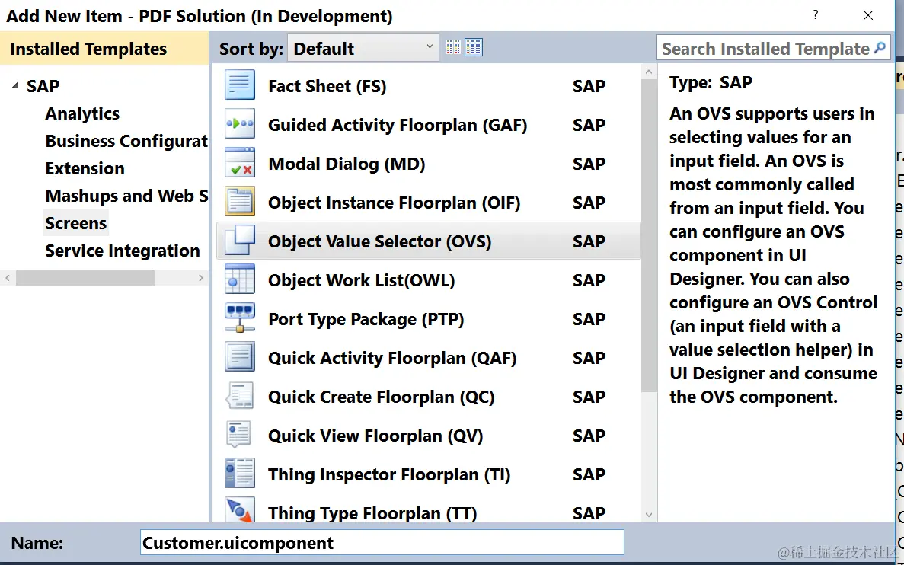Click the Thing Inspector Floorplan icon
904x565 pixels.
pyautogui.click(x=239, y=474)
